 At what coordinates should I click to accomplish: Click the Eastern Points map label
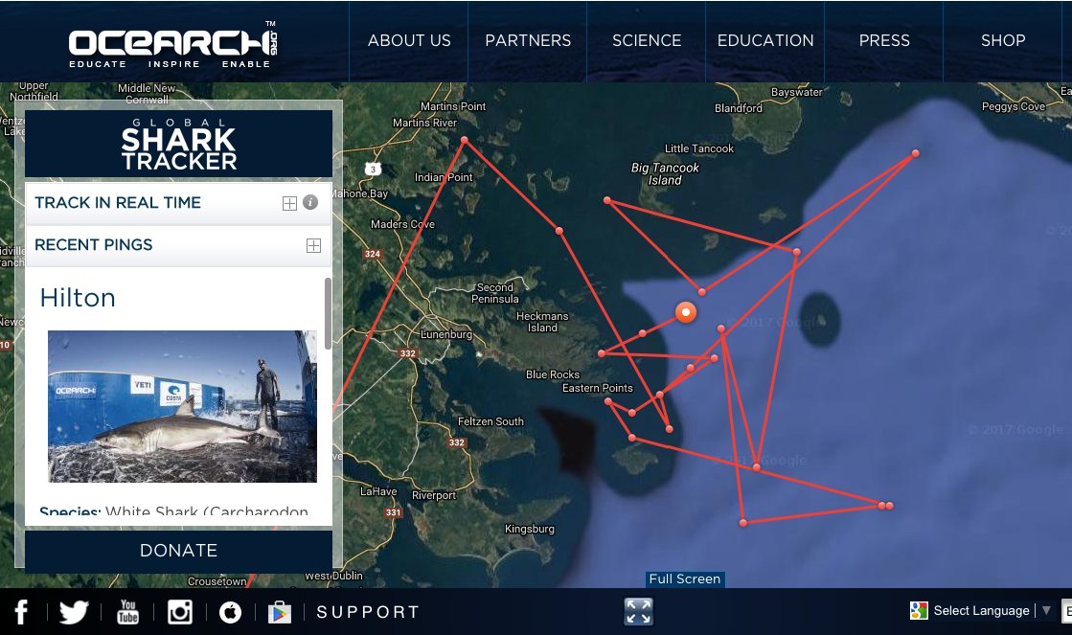click(598, 388)
